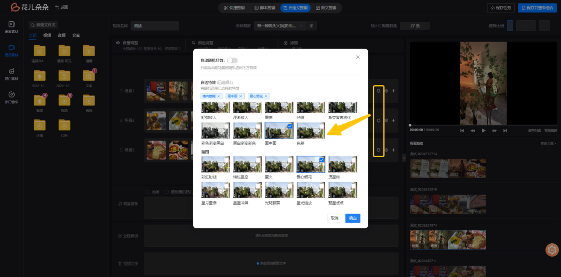Open the settings gear for 场景2
The image size is (561, 277).
tap(386, 121)
